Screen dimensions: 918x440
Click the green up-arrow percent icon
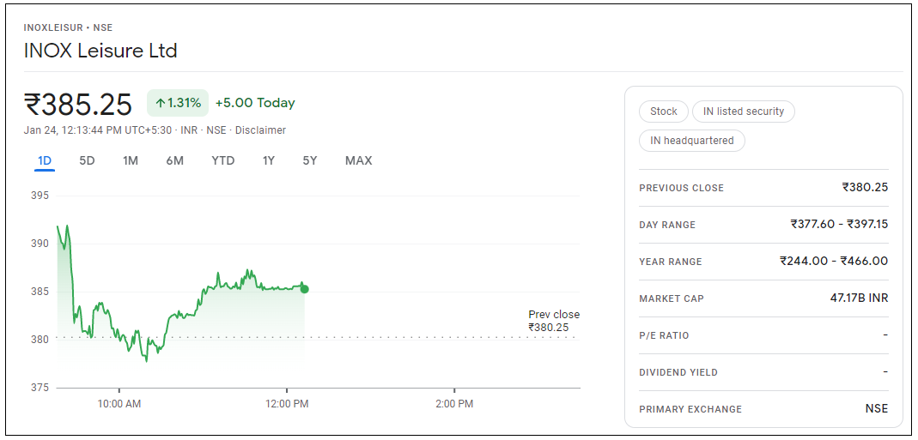pos(178,103)
